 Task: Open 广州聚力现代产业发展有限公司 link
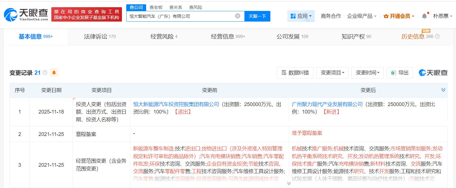tap(327, 104)
